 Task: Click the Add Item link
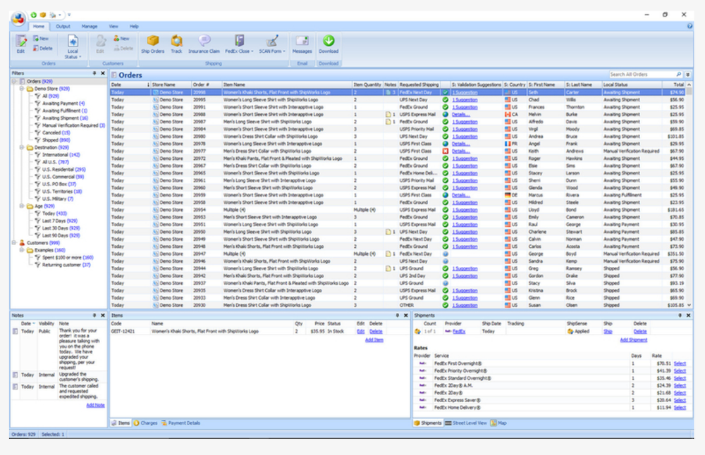tap(374, 340)
